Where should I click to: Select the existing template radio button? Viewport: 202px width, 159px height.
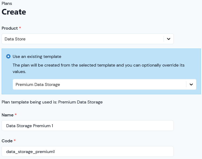(8, 56)
